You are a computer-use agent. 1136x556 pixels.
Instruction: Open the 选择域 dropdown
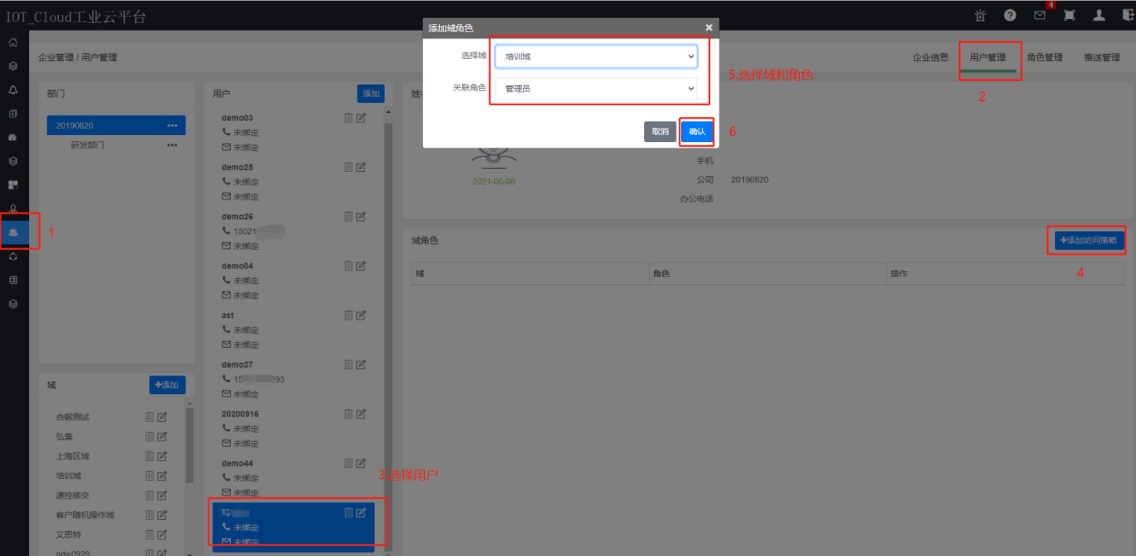[x=596, y=57]
